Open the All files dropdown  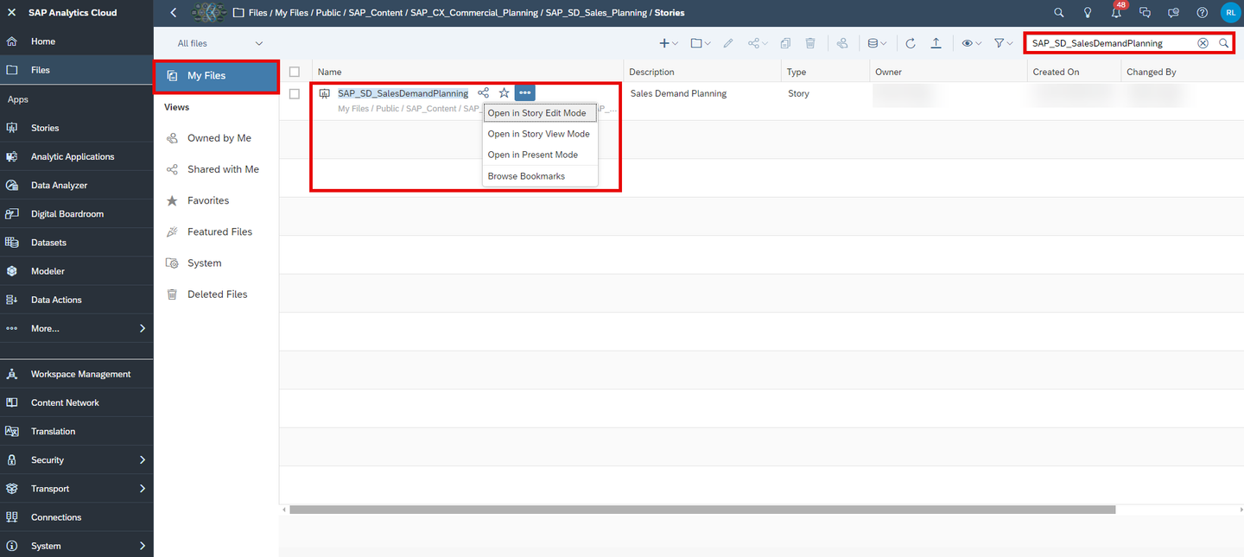coord(219,43)
